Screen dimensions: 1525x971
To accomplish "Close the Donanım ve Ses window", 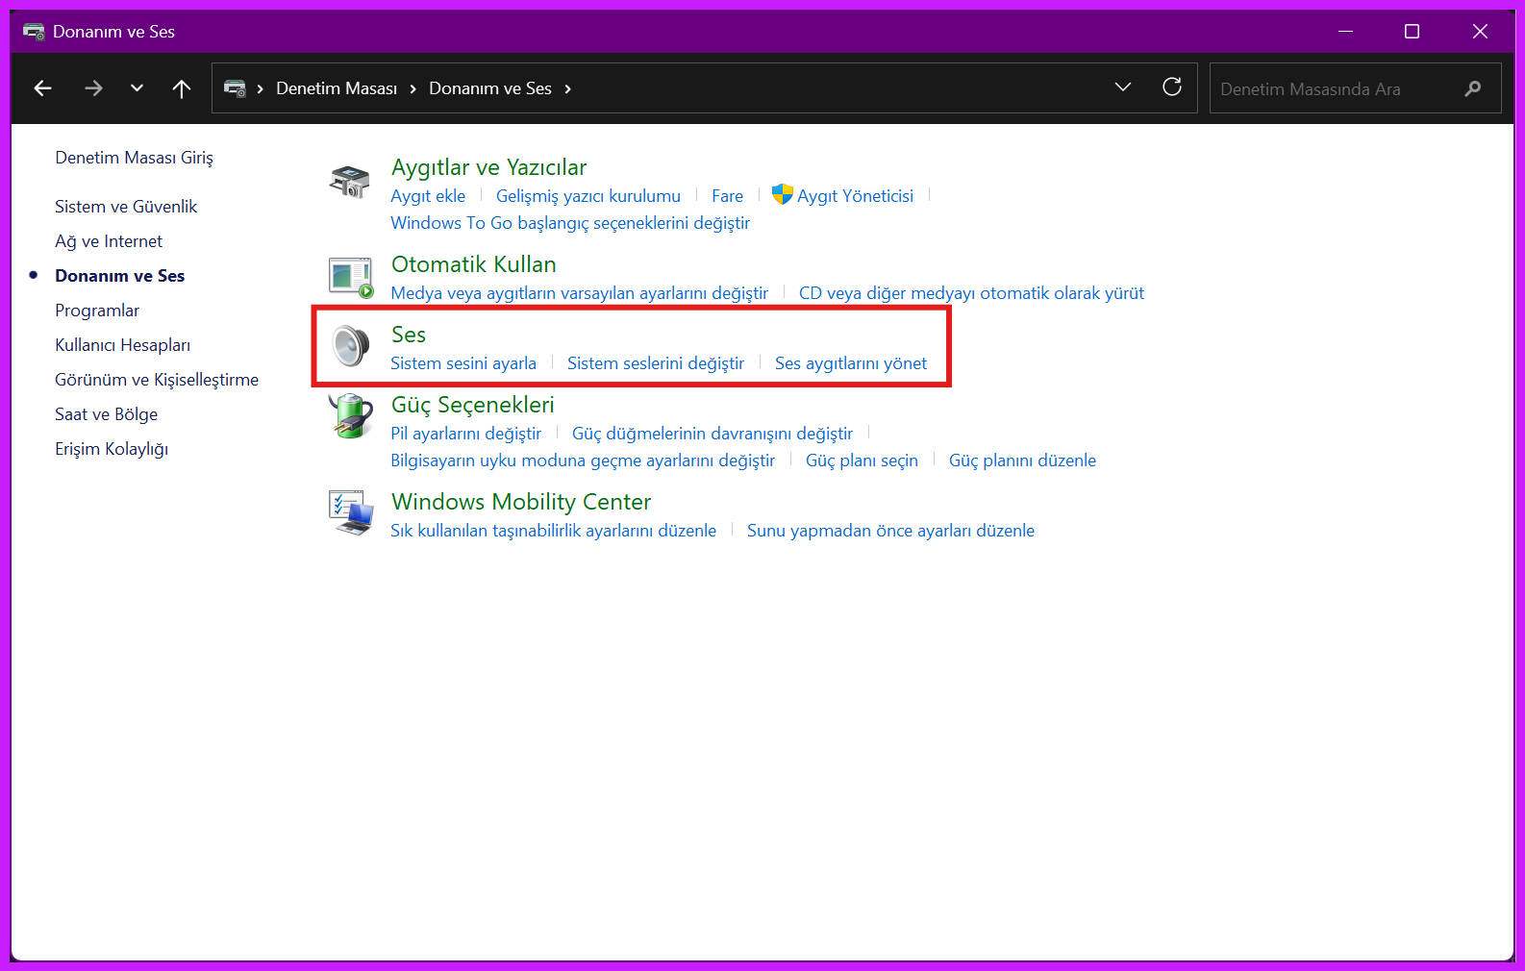I will pos(1480,32).
